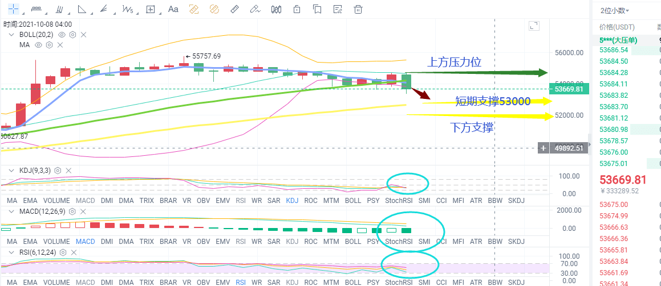Select the Aa text annotation tool
Viewport: 661px width, 286px height.
[173, 9]
